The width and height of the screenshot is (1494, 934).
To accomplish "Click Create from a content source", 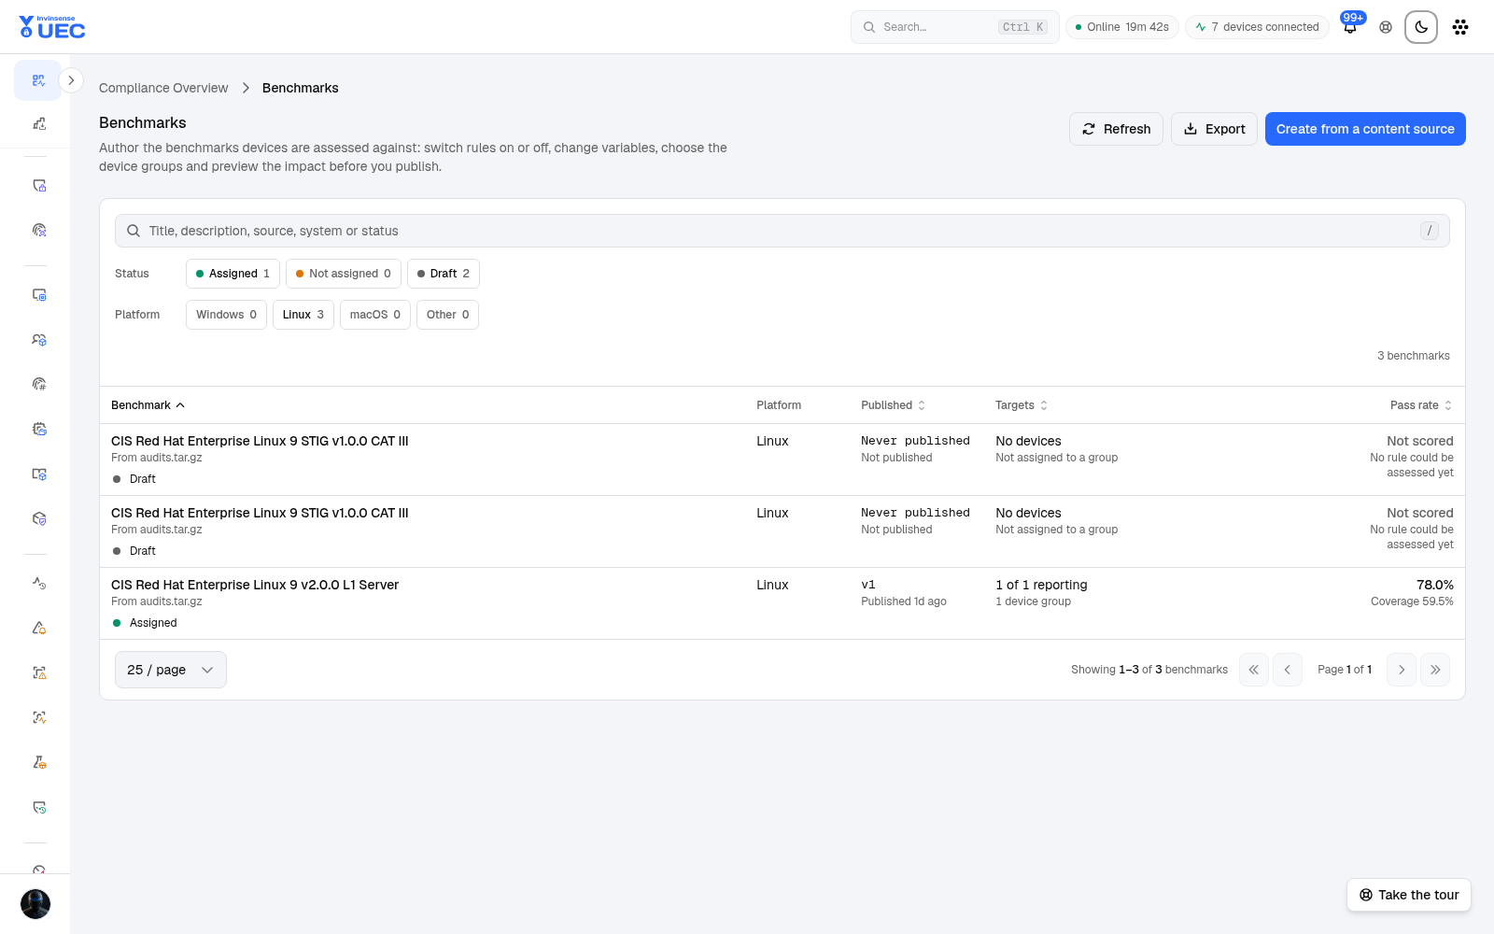I will pyautogui.click(x=1365, y=129).
